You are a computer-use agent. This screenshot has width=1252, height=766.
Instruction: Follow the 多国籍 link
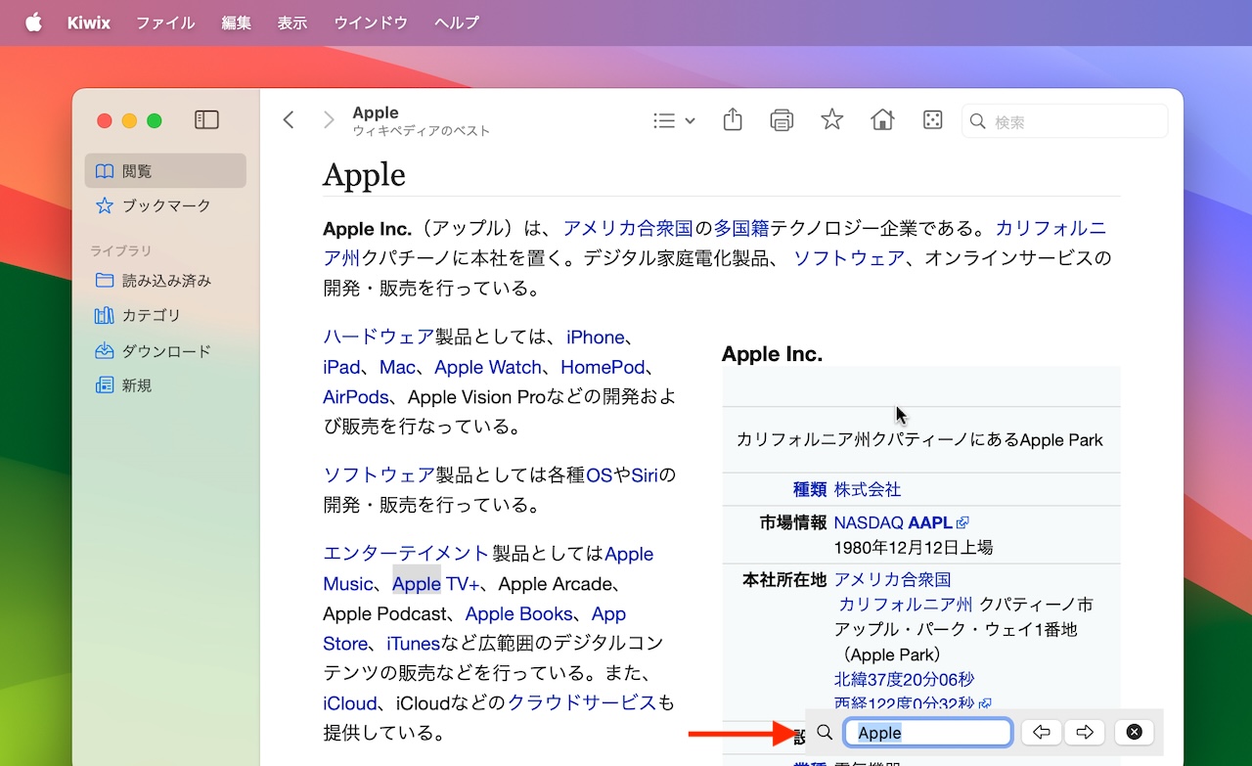741,228
